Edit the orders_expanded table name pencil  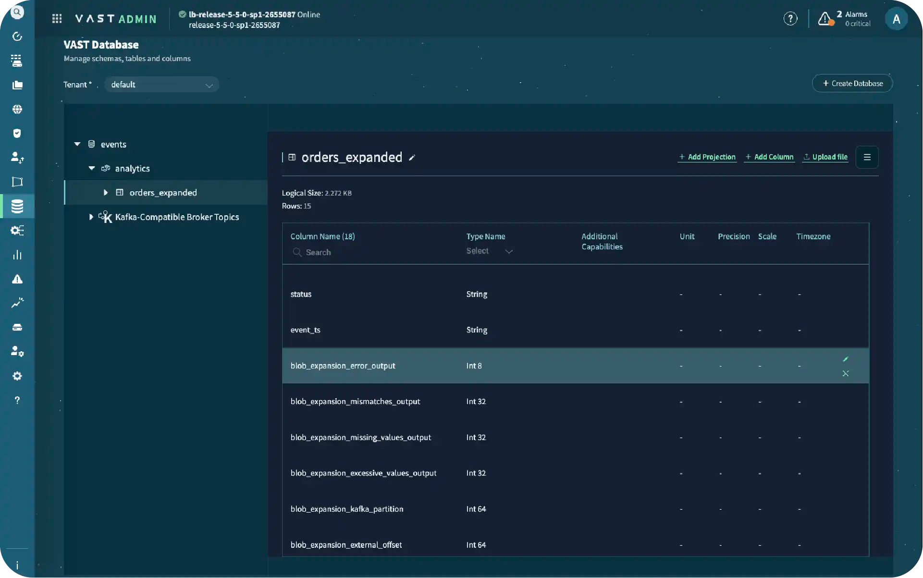pos(412,158)
